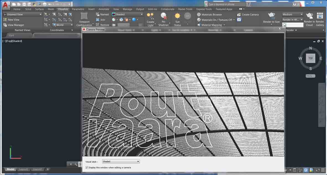Click the Named Views panel title
The height and width of the screenshot is (175, 327).
pos(22,30)
